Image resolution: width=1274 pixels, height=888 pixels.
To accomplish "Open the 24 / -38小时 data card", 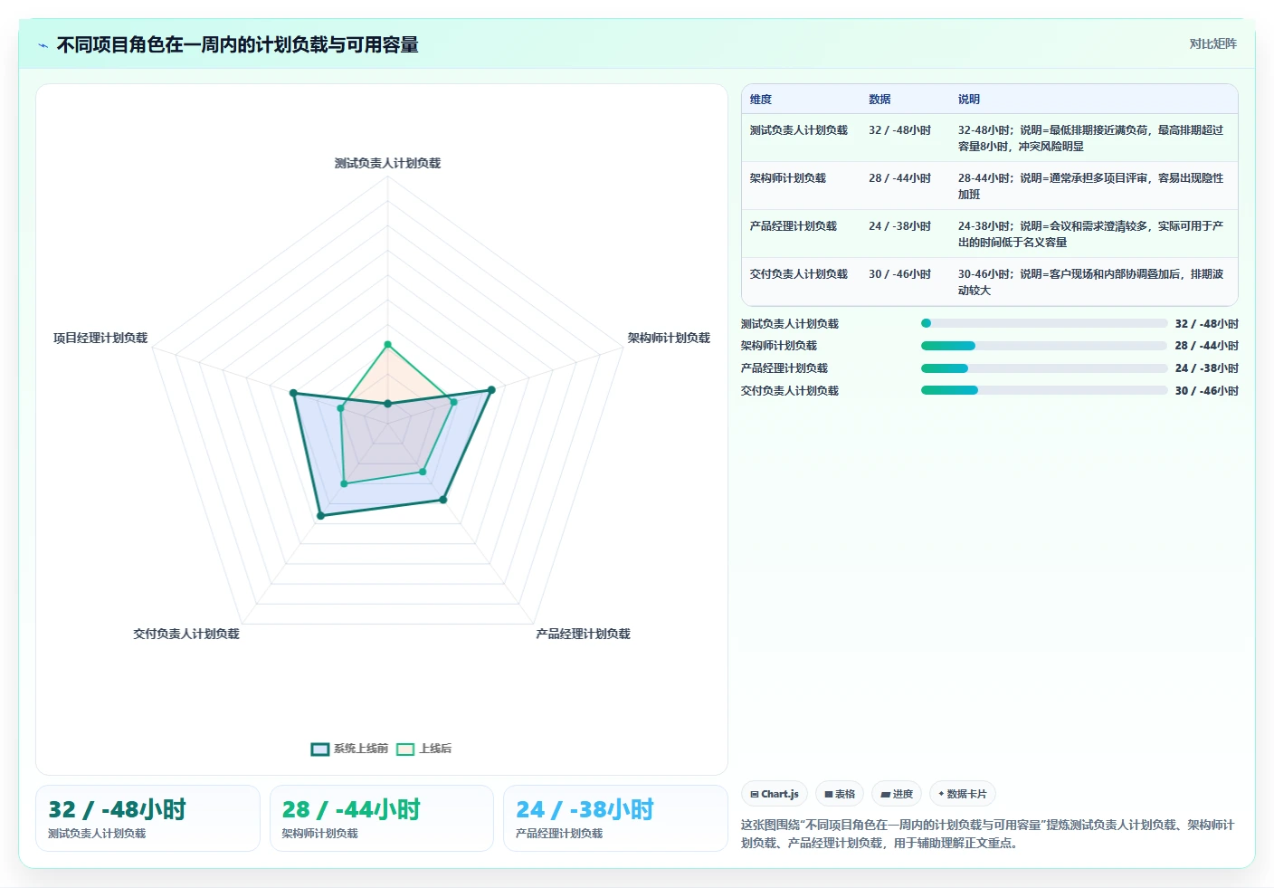I will click(x=615, y=818).
